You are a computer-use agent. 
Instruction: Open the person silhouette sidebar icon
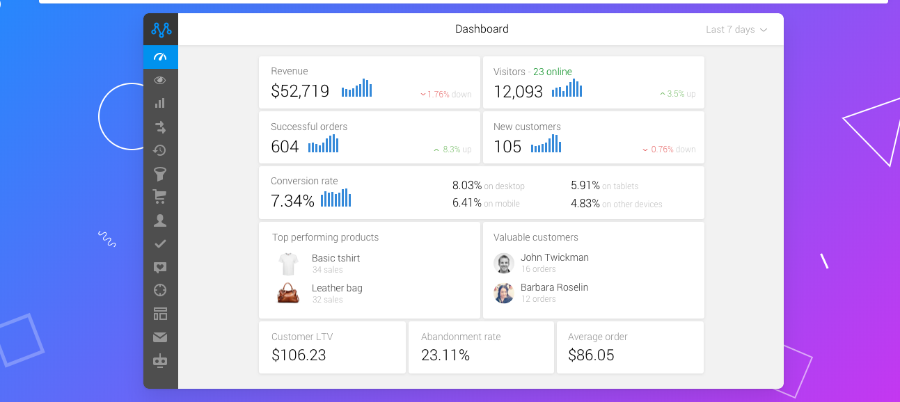click(x=160, y=220)
